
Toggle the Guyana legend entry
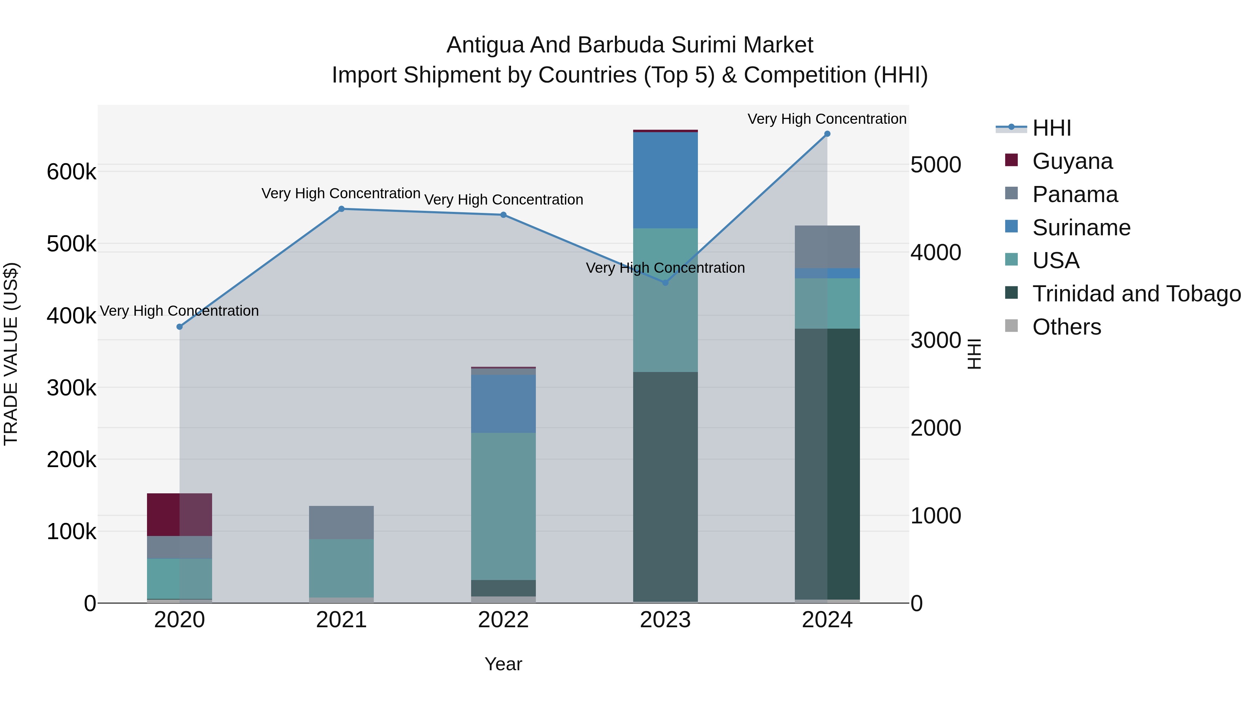1058,161
